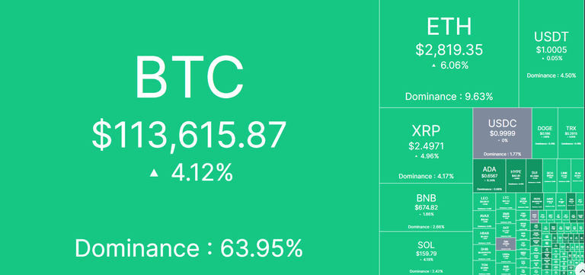
Task: Click the LEO tile
Action: point(484,202)
